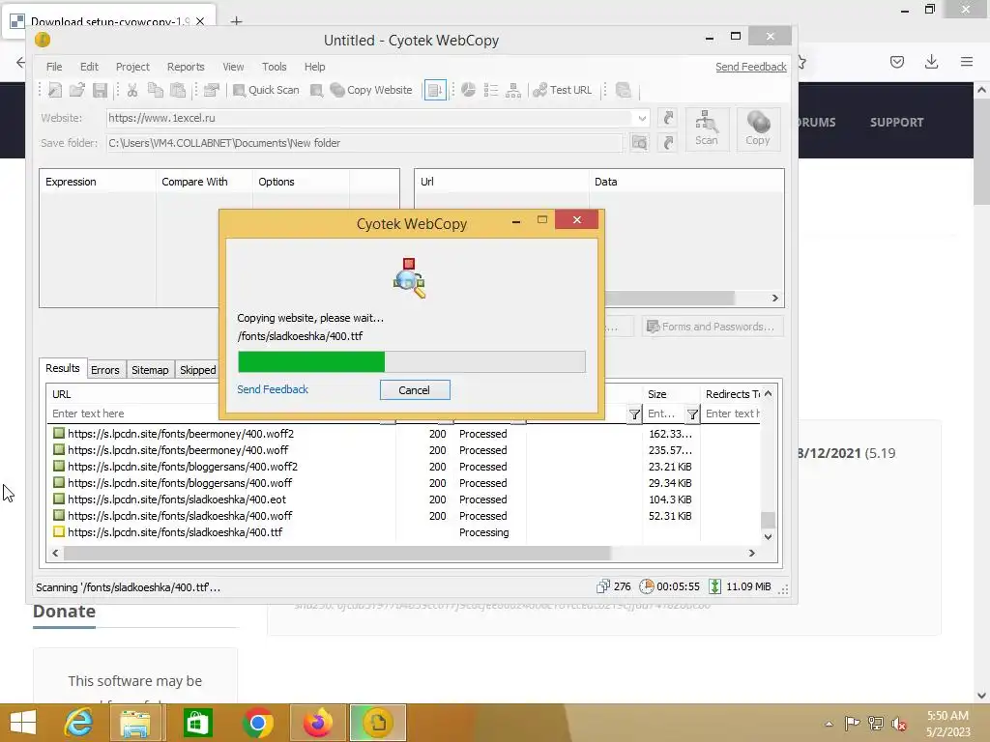Open the Reports menu
Image resolution: width=990 pixels, height=742 pixels.
[186, 67]
